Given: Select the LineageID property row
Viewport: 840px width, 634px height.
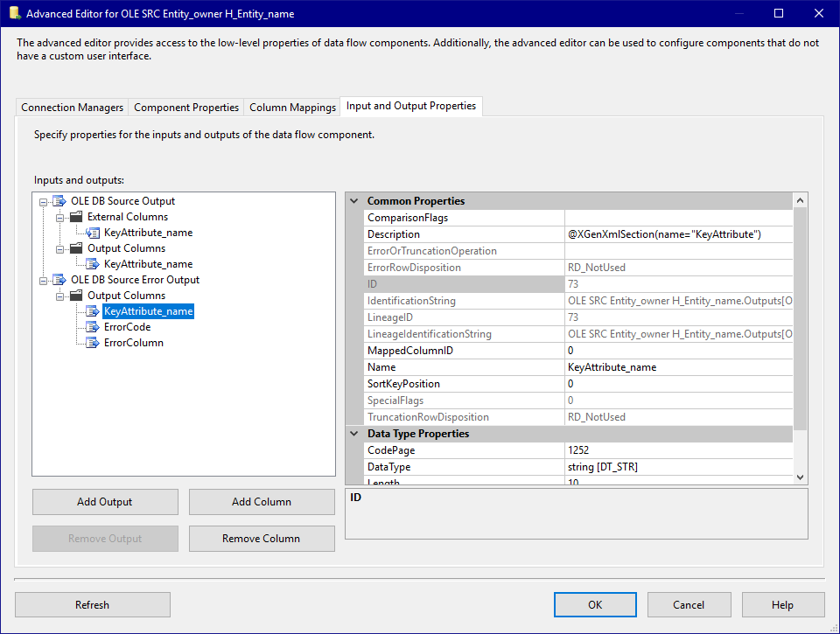Looking at the screenshot, I should coord(578,317).
